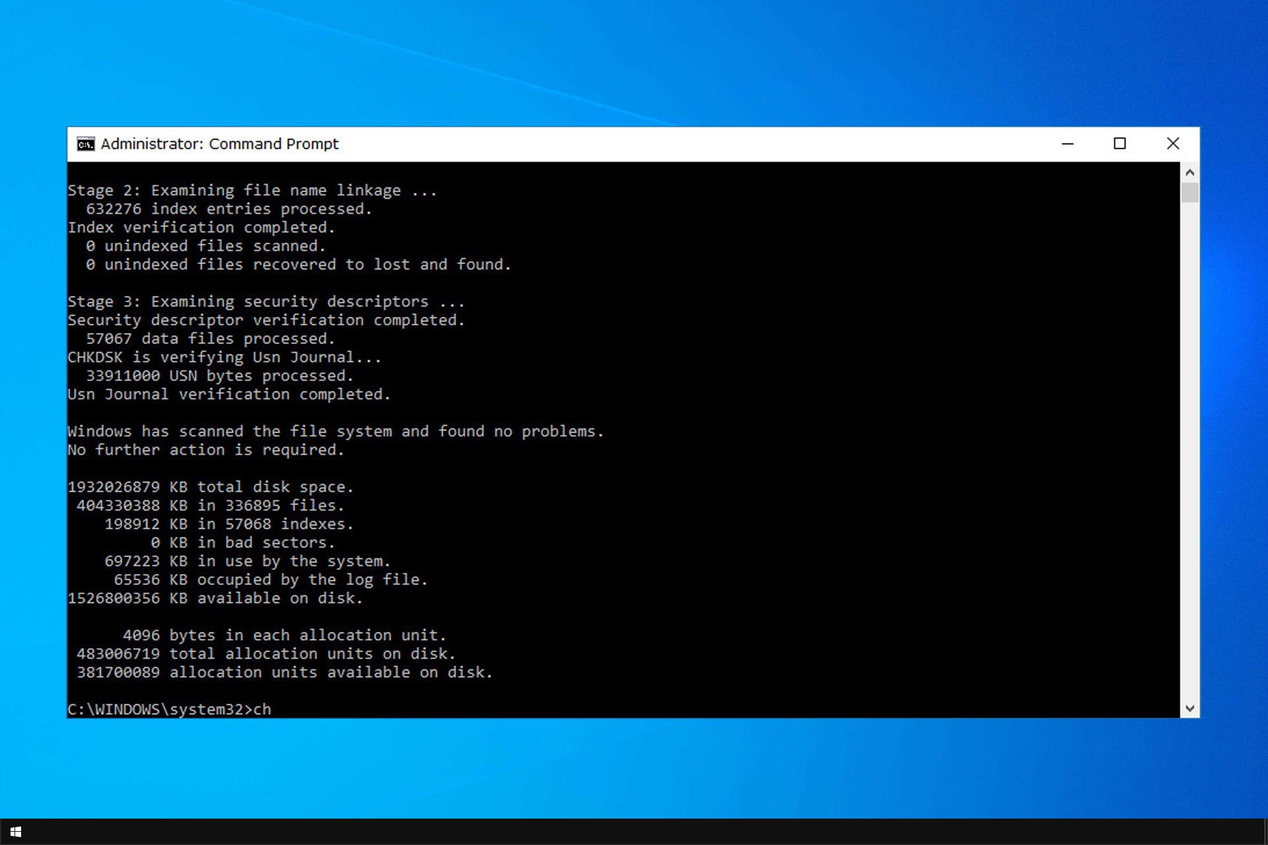Image resolution: width=1268 pixels, height=845 pixels.
Task: Click '483006719 total allocation units on disk.' line
Action: click(x=266, y=653)
